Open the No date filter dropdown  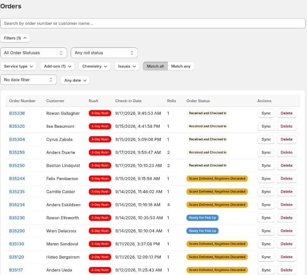[28, 80]
